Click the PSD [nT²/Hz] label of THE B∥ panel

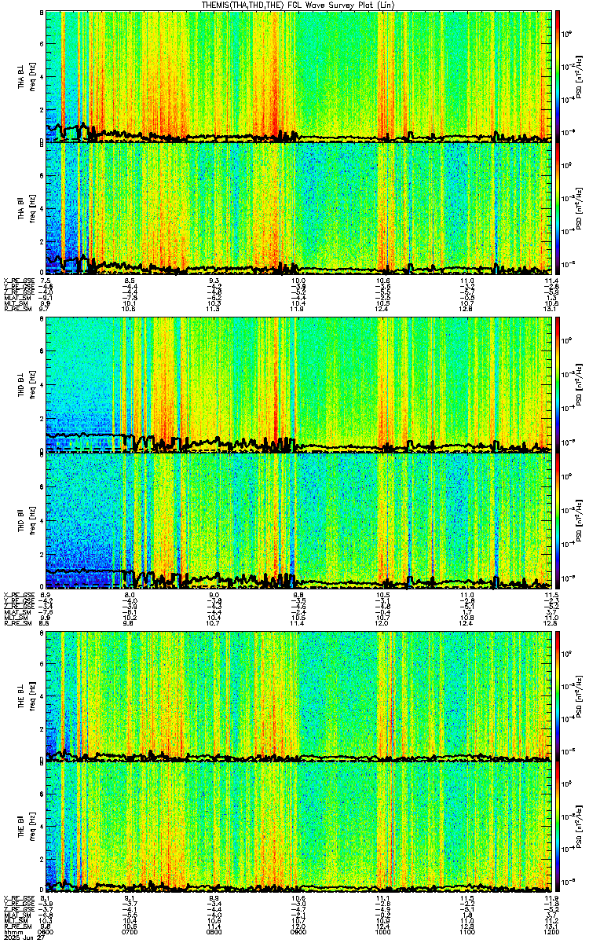pyautogui.click(x=580, y=827)
